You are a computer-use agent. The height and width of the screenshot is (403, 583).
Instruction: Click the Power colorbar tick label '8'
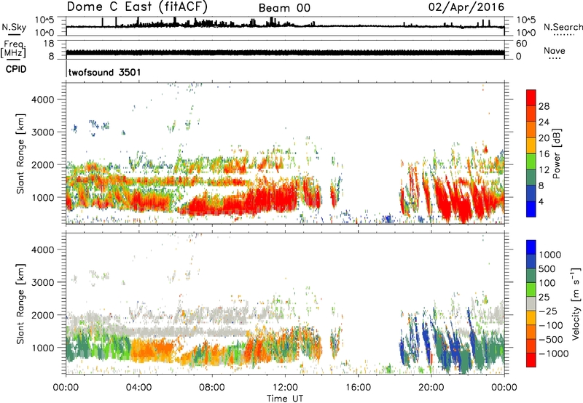click(x=541, y=185)
